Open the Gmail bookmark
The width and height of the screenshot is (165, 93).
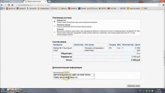[54, 8]
